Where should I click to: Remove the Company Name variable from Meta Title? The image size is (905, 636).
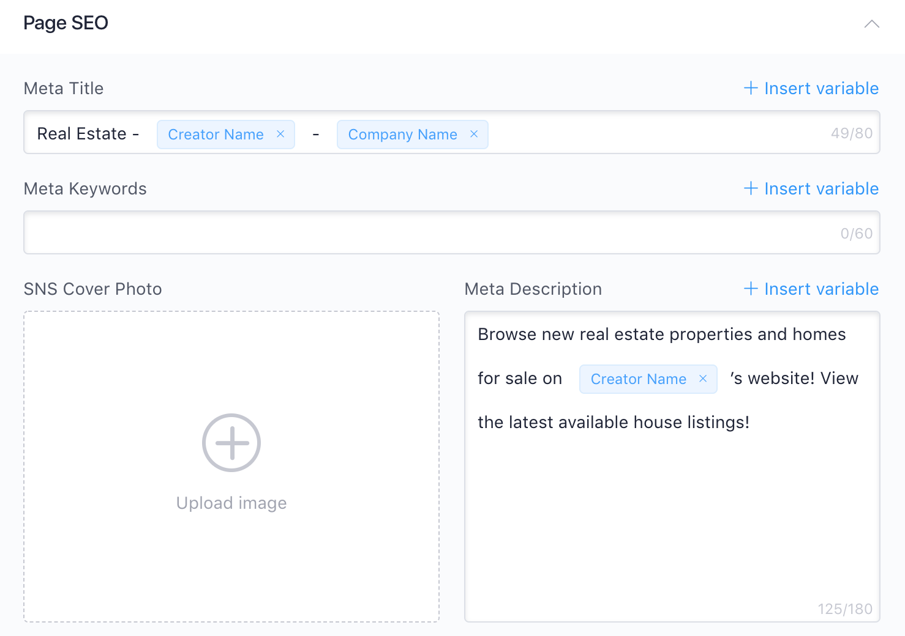click(x=474, y=134)
